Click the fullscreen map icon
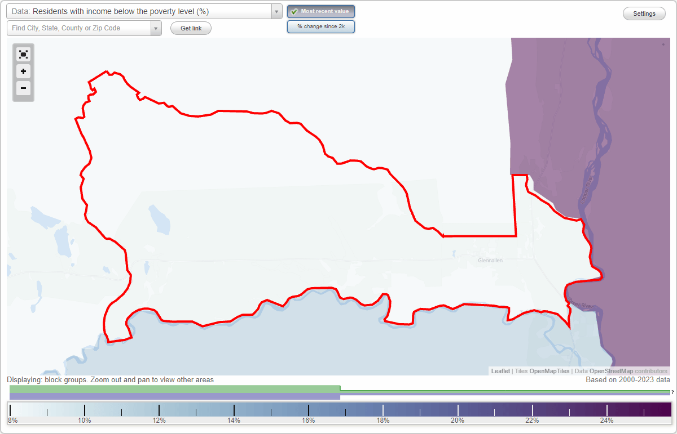The height and width of the screenshot is (434, 677). click(23, 54)
